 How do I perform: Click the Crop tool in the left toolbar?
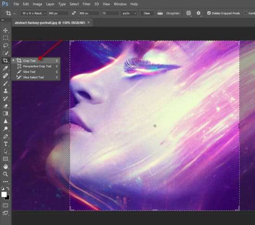point(6,60)
